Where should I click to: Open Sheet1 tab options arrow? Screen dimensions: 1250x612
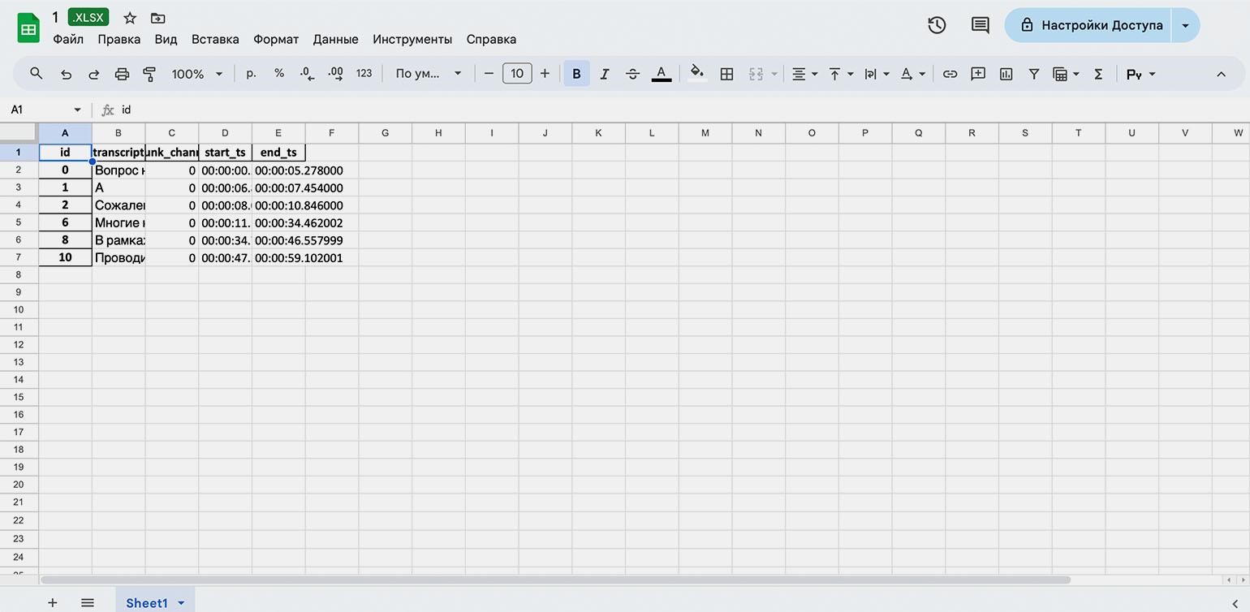pos(181,603)
